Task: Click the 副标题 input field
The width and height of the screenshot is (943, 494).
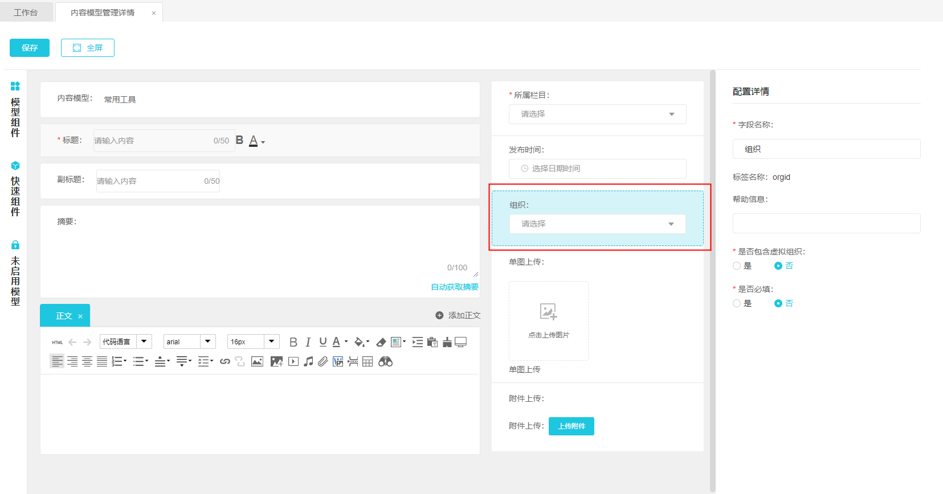Action: [x=158, y=181]
